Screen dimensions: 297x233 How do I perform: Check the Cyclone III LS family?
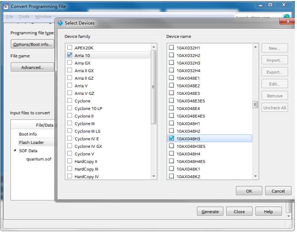[70, 131]
